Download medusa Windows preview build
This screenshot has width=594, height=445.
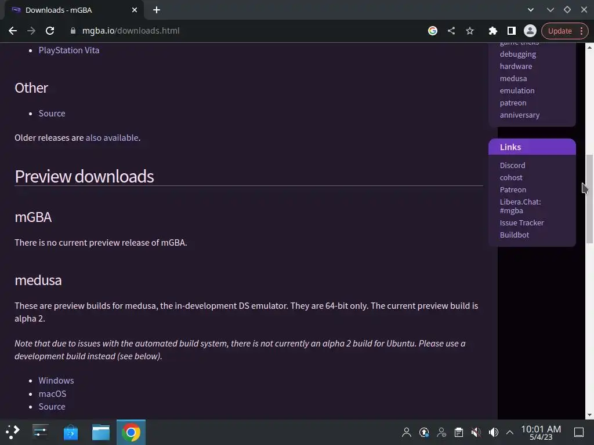point(56,381)
